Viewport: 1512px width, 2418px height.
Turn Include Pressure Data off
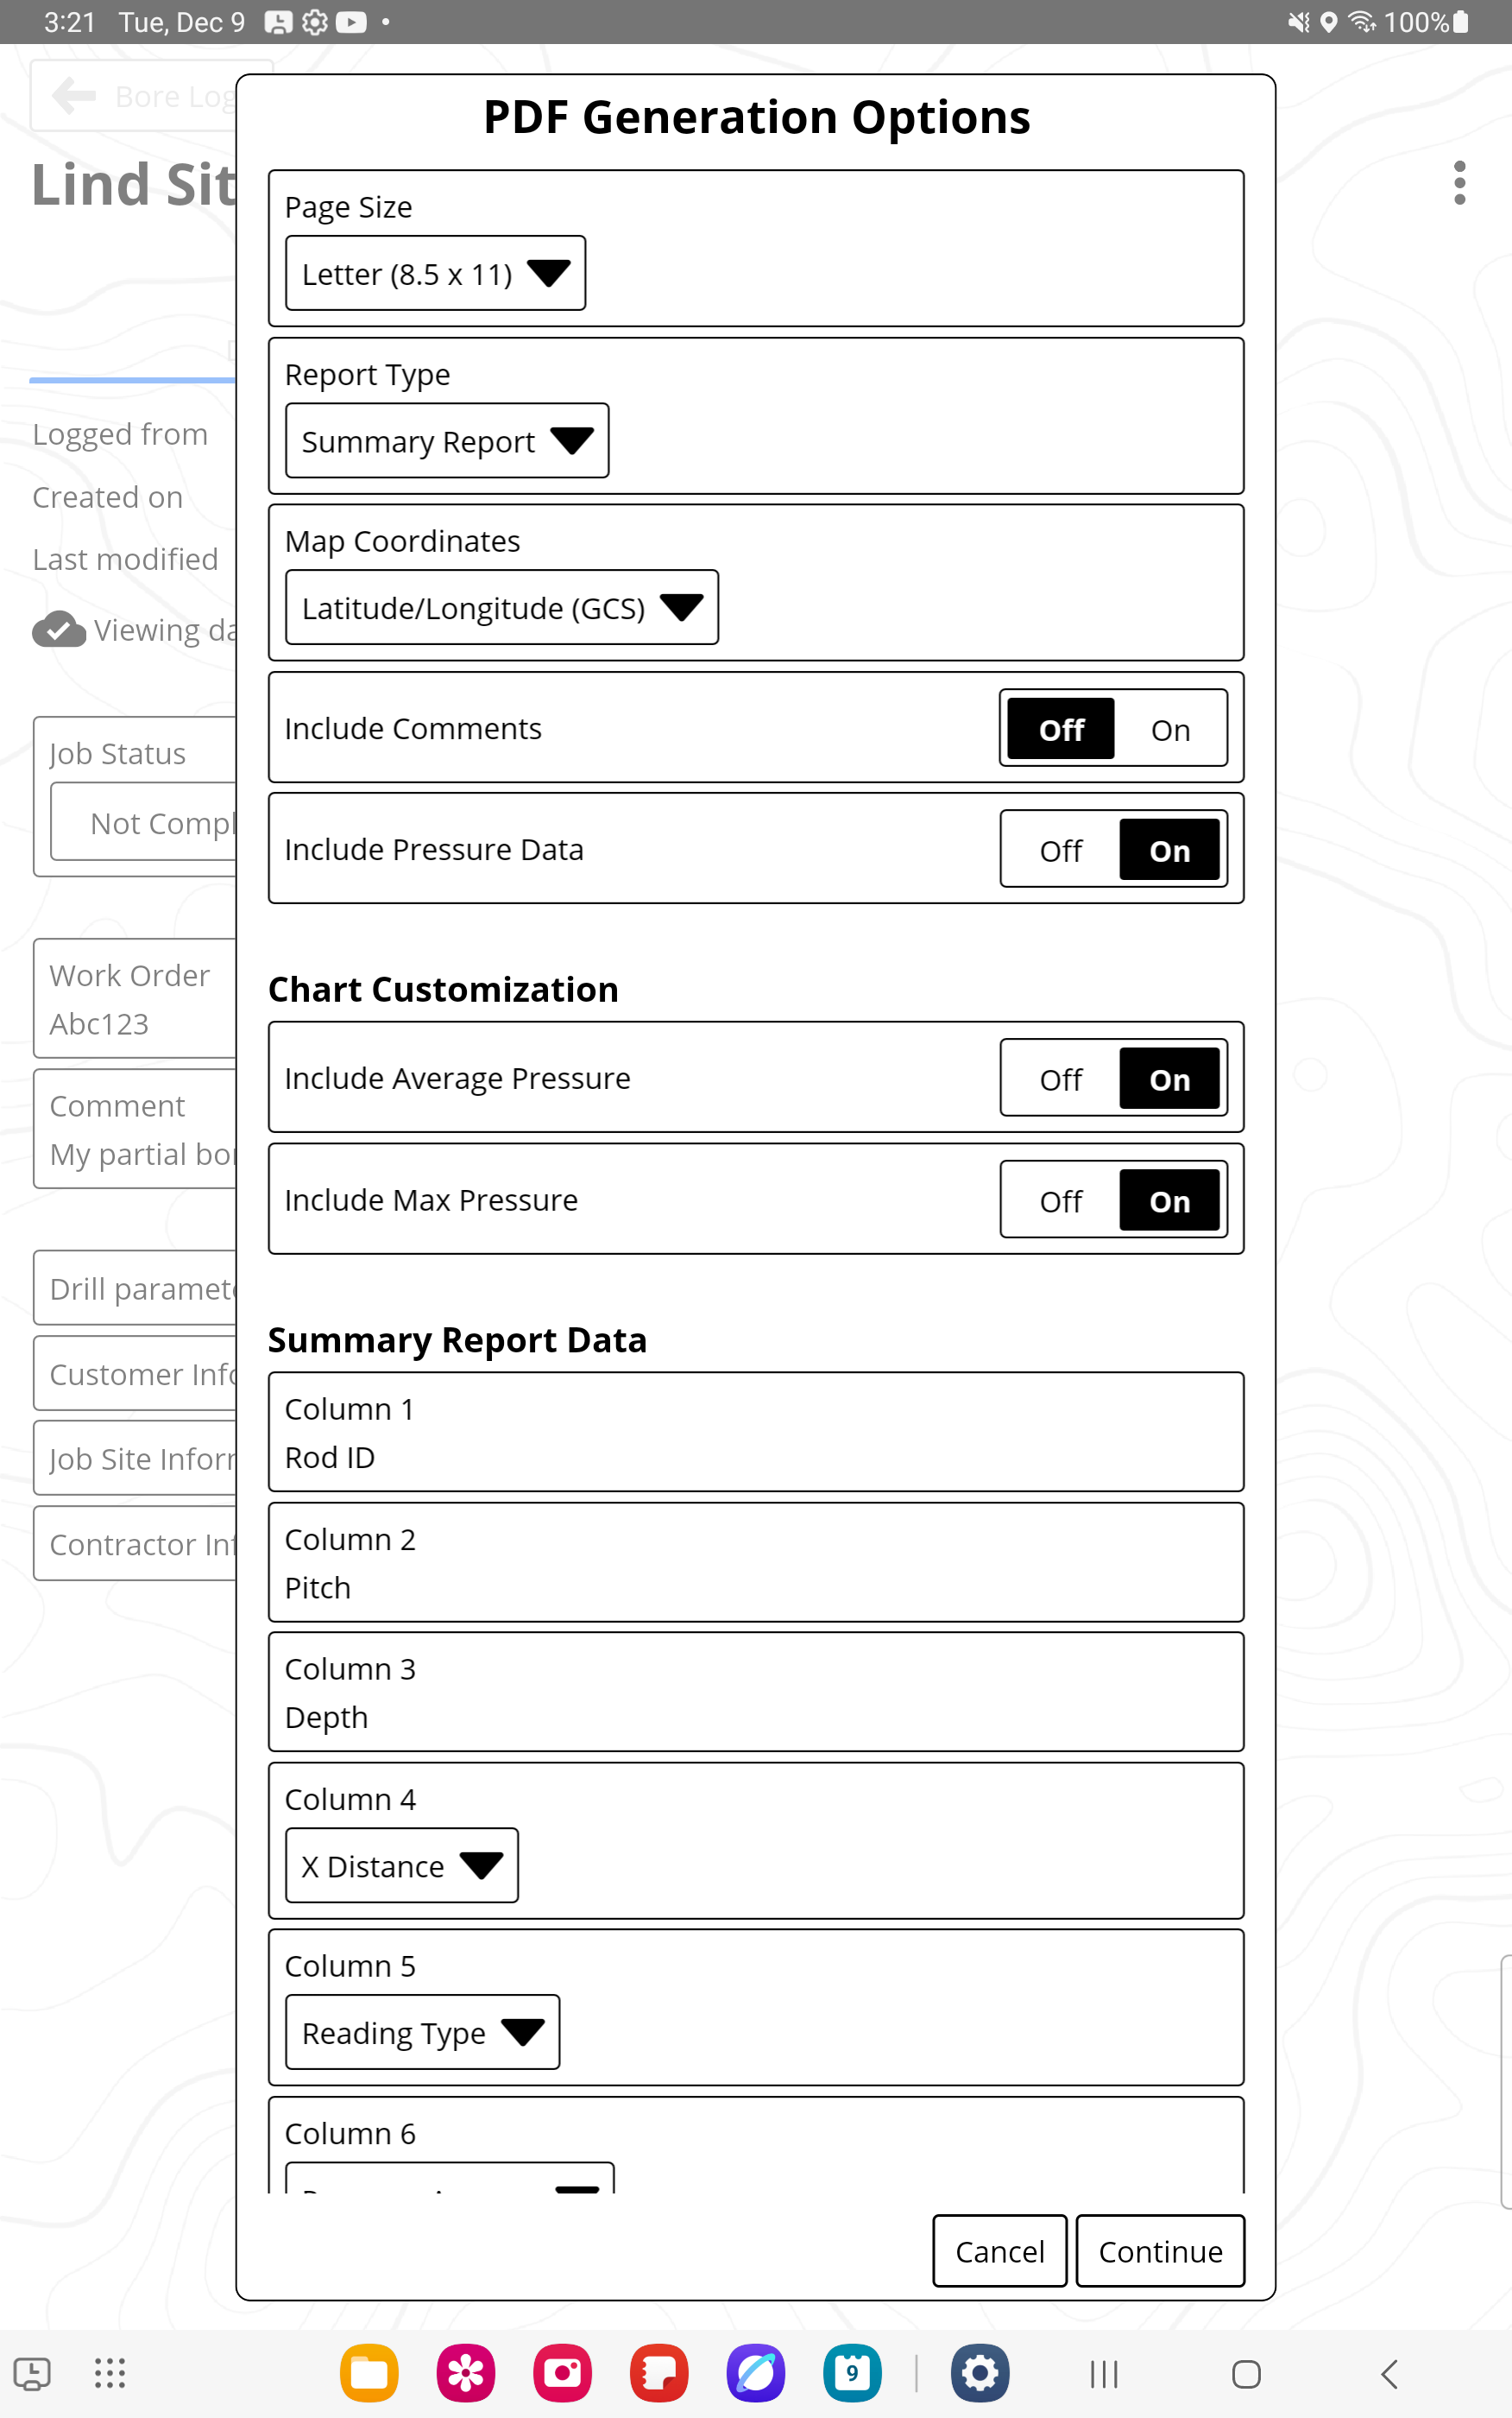tap(1060, 851)
